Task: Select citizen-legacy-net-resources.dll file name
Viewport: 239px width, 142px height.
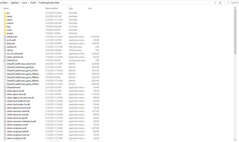Action: [x=20, y=98]
